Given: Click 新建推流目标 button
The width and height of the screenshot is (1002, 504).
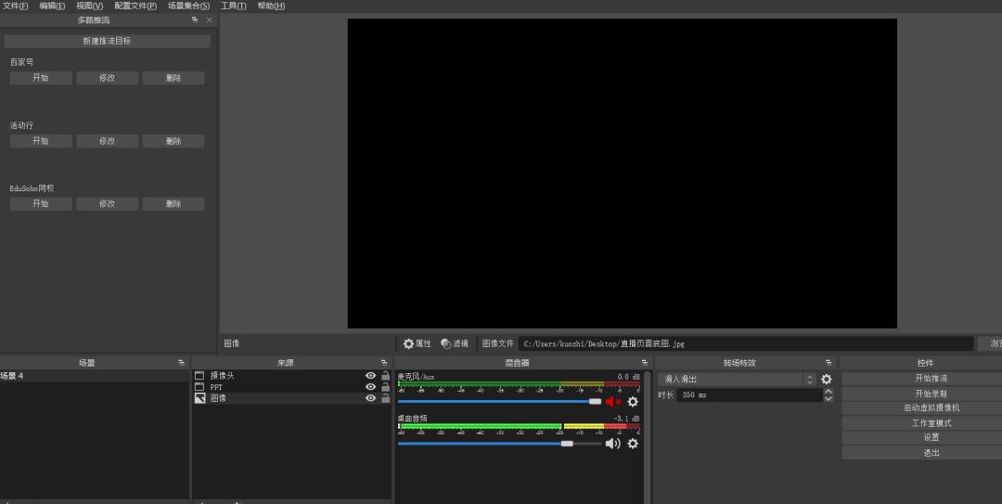Looking at the screenshot, I should tap(108, 41).
